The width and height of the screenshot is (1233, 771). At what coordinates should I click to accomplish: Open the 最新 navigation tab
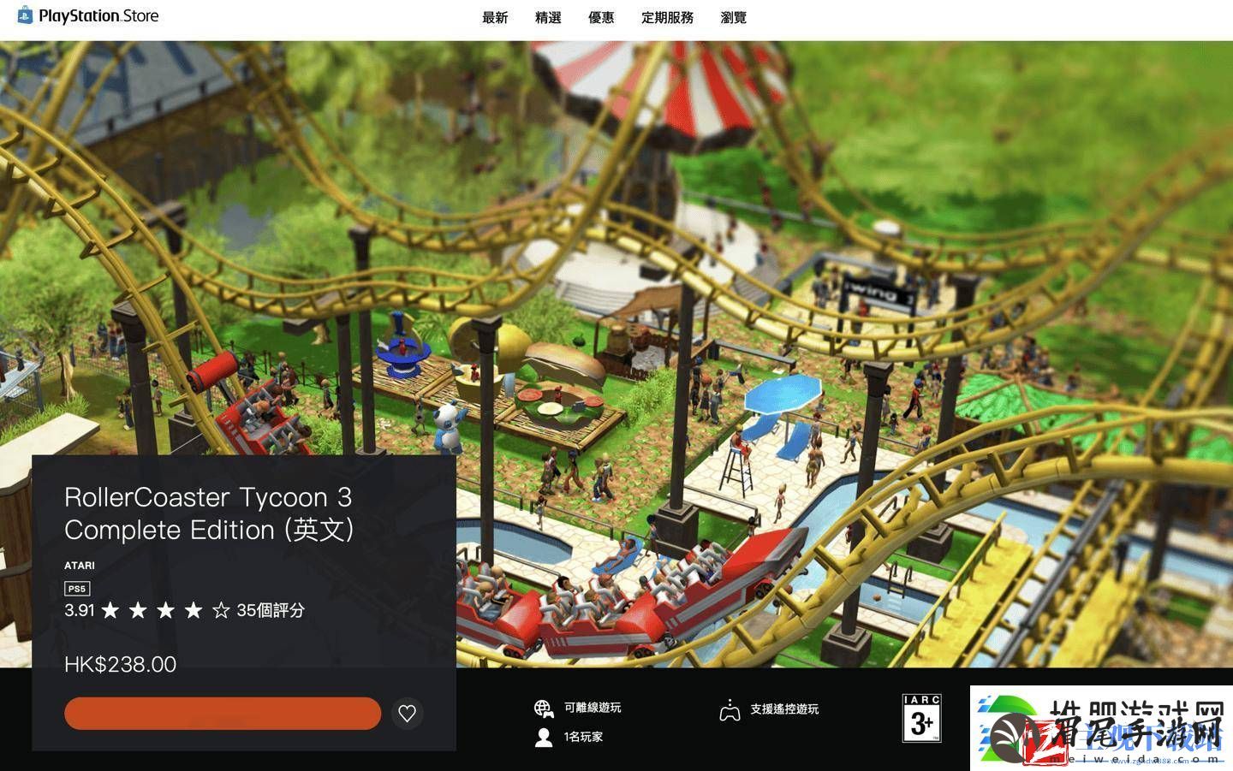[x=495, y=17]
